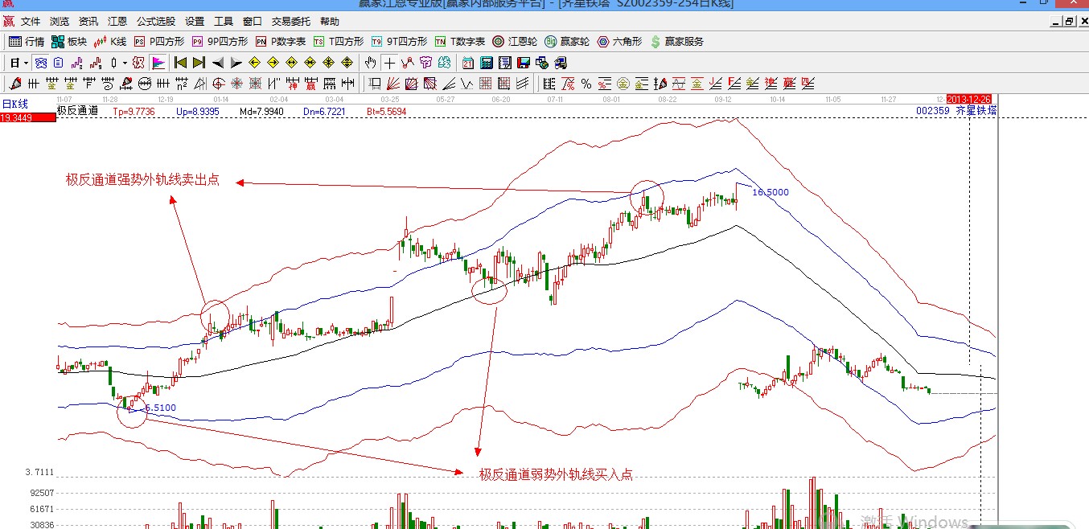Open the calculator icon in toolbar

(x=487, y=63)
